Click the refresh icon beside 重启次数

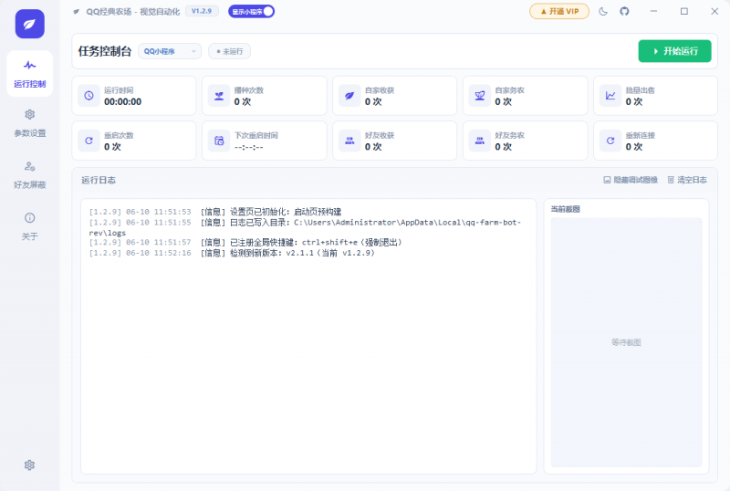(89, 141)
